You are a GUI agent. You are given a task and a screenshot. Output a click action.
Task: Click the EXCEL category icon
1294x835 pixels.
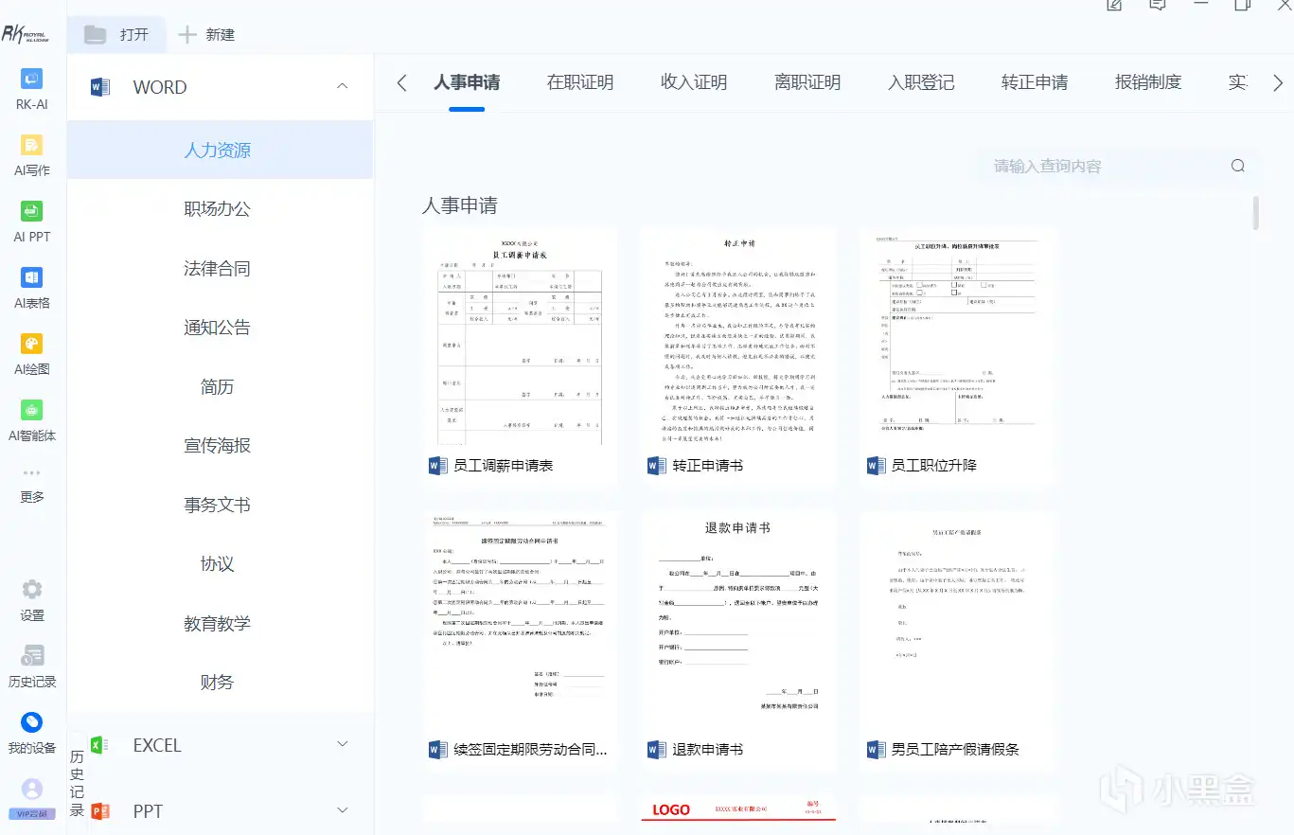pyautogui.click(x=99, y=745)
